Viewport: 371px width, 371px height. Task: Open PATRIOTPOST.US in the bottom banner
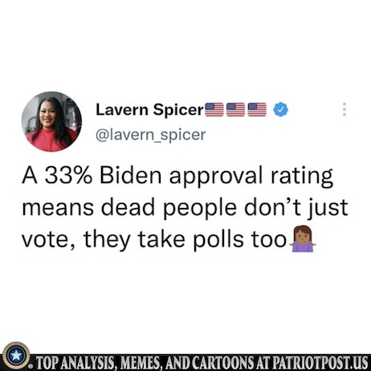pyautogui.click(x=320, y=363)
